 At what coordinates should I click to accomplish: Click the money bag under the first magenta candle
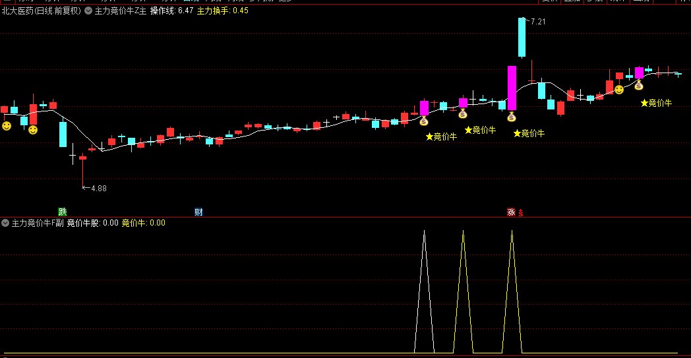(423, 121)
